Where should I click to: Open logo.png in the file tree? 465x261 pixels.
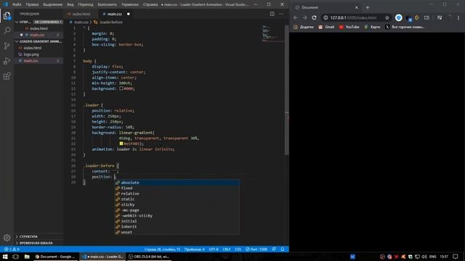coord(31,54)
